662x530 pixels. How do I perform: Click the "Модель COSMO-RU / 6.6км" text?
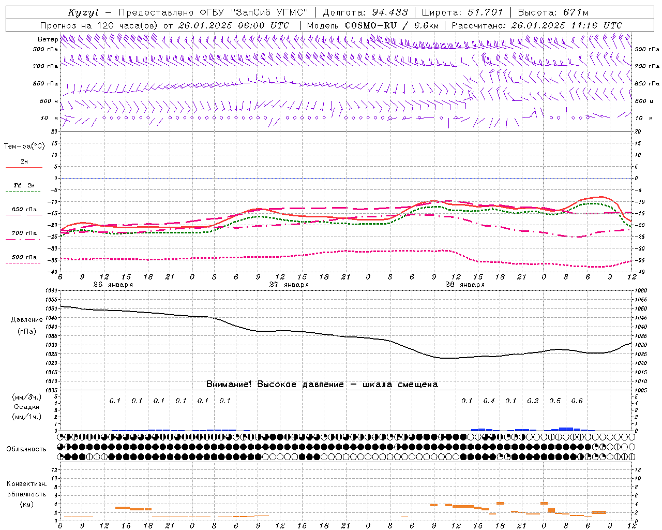[x=373, y=25]
